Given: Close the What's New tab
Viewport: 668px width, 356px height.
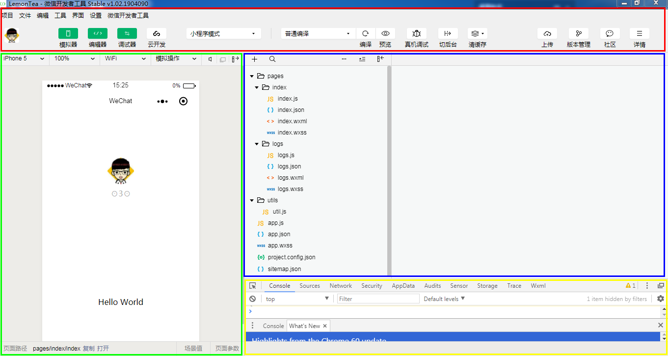Looking at the screenshot, I should (x=325, y=326).
